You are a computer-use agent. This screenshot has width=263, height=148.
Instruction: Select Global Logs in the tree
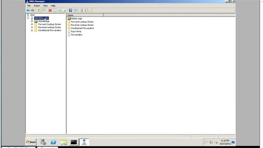pos(44,21)
